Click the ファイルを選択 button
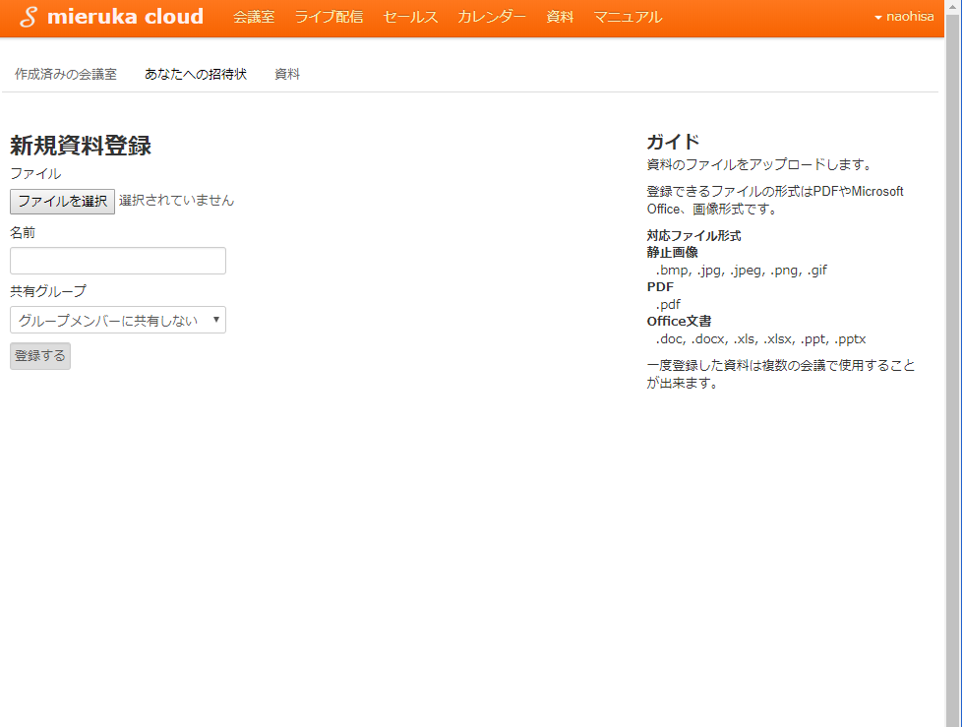The image size is (963, 727). [62, 202]
